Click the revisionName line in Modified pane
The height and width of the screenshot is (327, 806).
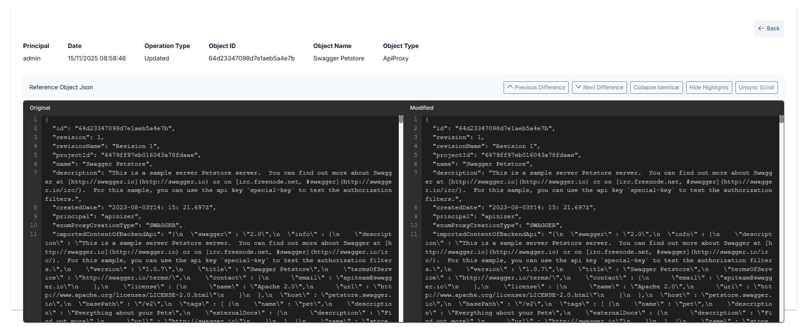pyautogui.click(x=486, y=146)
